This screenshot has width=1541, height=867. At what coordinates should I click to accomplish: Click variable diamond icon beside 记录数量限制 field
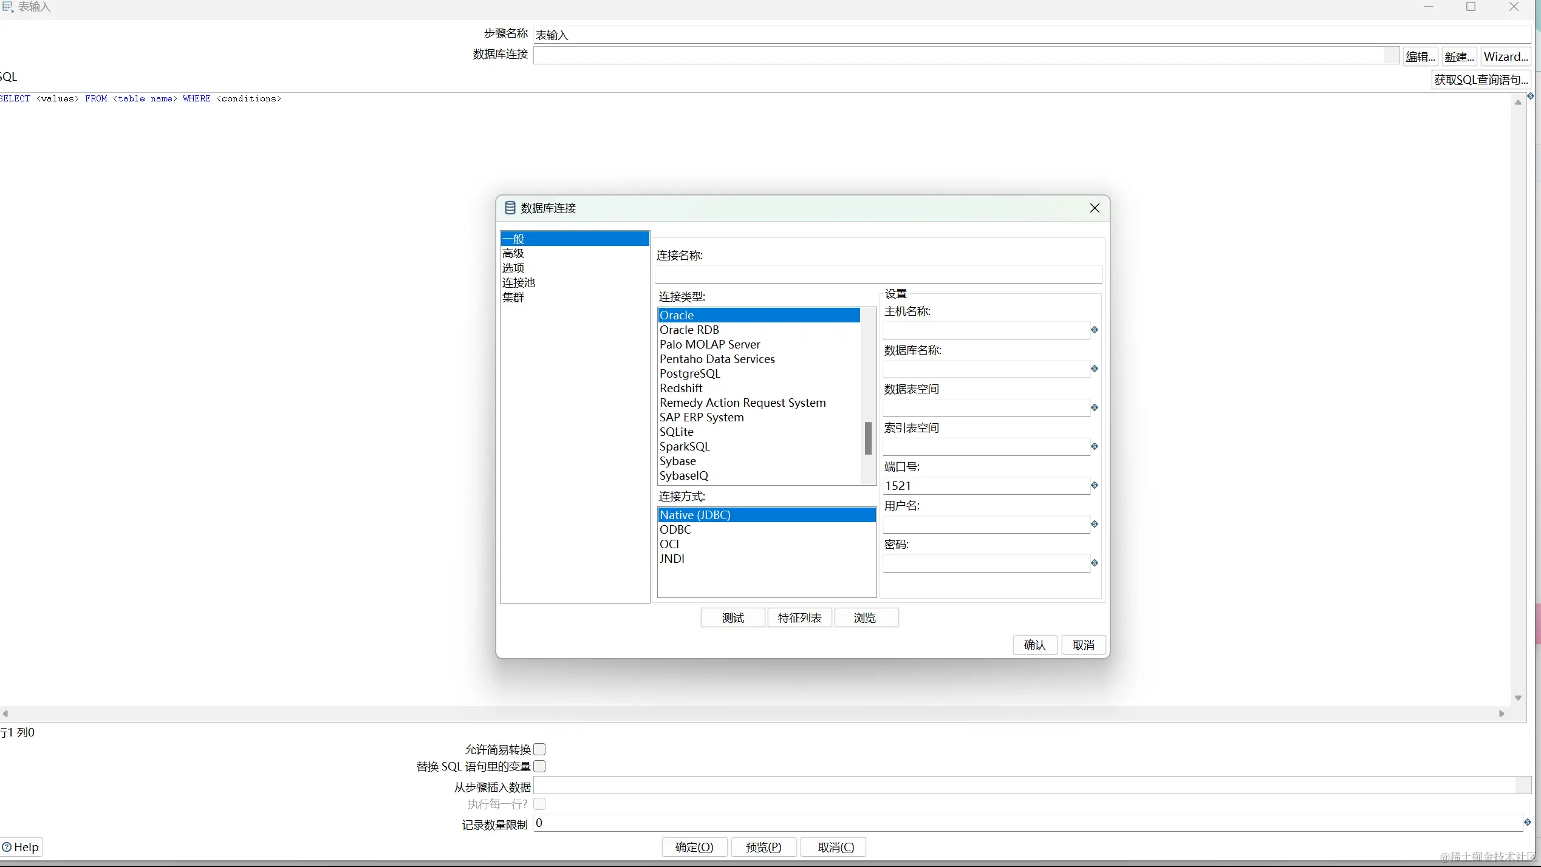pyautogui.click(x=1527, y=822)
